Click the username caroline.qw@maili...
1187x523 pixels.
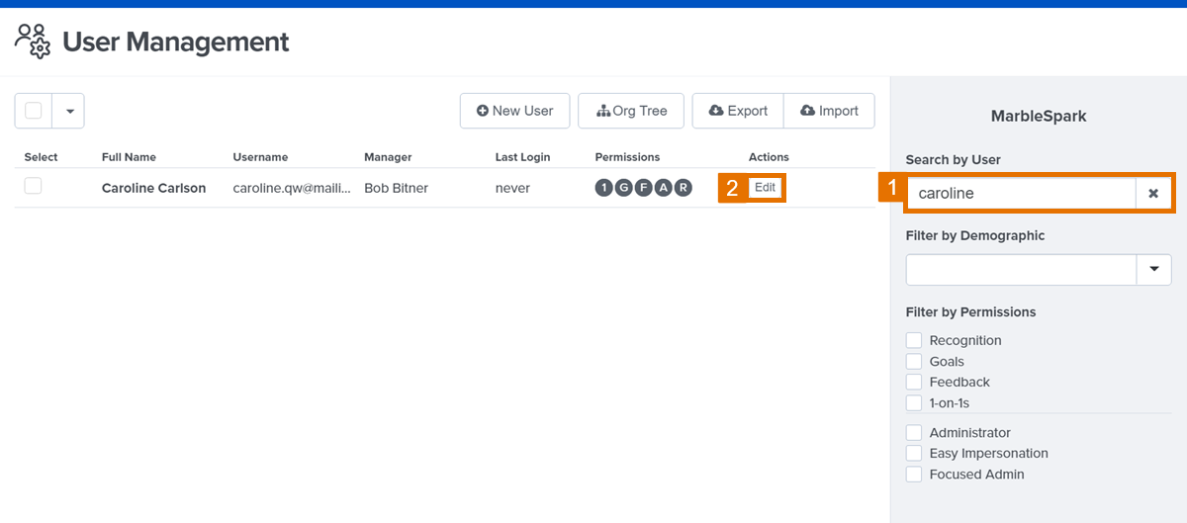click(292, 188)
